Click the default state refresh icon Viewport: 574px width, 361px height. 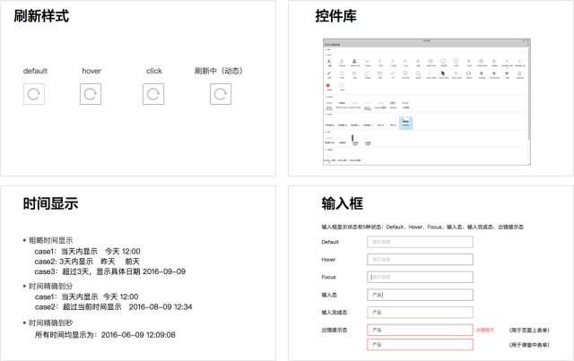click(34, 93)
